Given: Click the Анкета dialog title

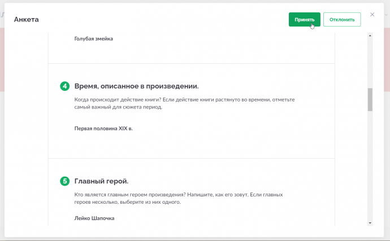Looking at the screenshot, I should point(27,19).
